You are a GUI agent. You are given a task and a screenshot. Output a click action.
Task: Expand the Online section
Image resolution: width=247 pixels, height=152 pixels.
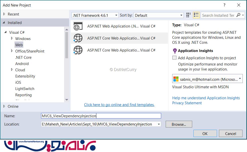[x=4, y=106]
